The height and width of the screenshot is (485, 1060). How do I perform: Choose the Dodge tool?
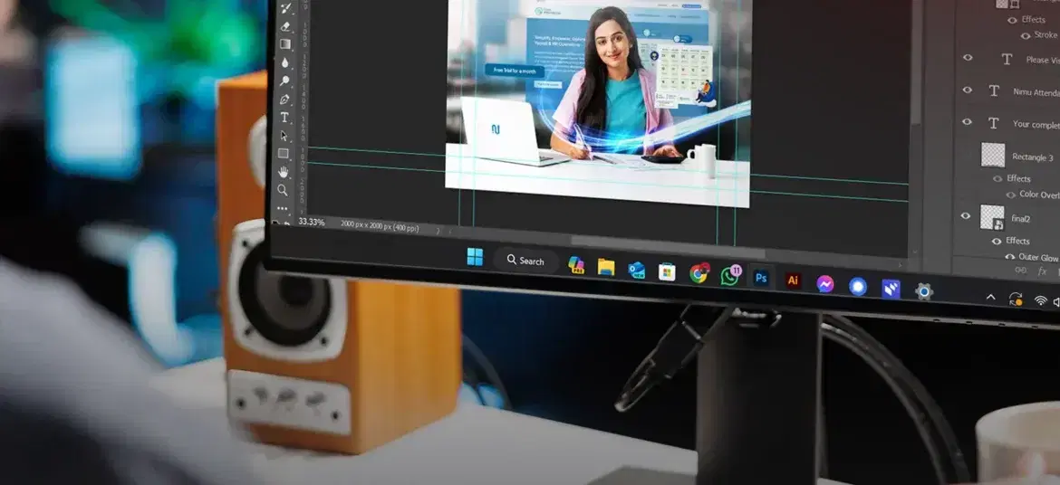pos(284,81)
